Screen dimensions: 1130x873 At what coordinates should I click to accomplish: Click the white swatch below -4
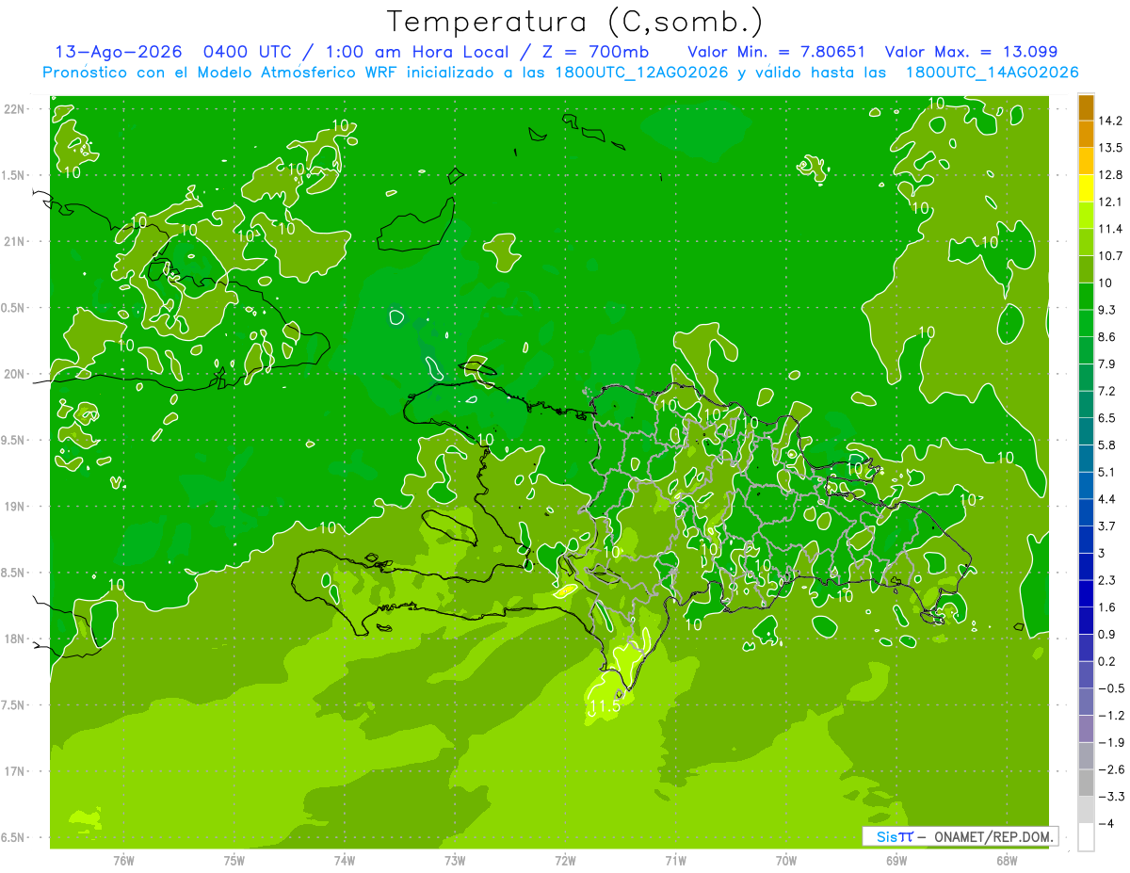click(1086, 837)
